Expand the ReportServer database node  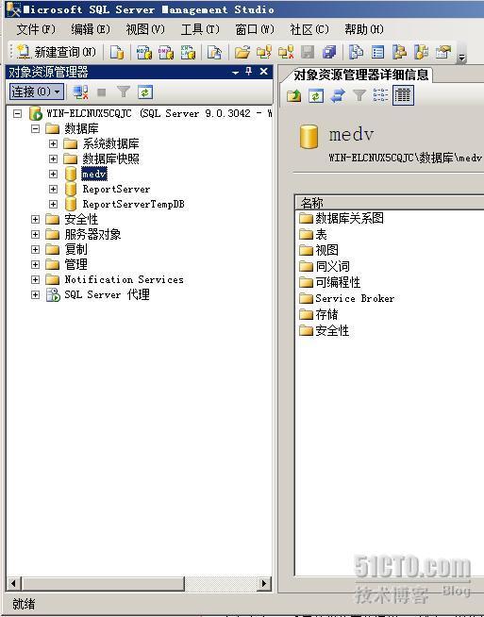[x=53, y=190]
